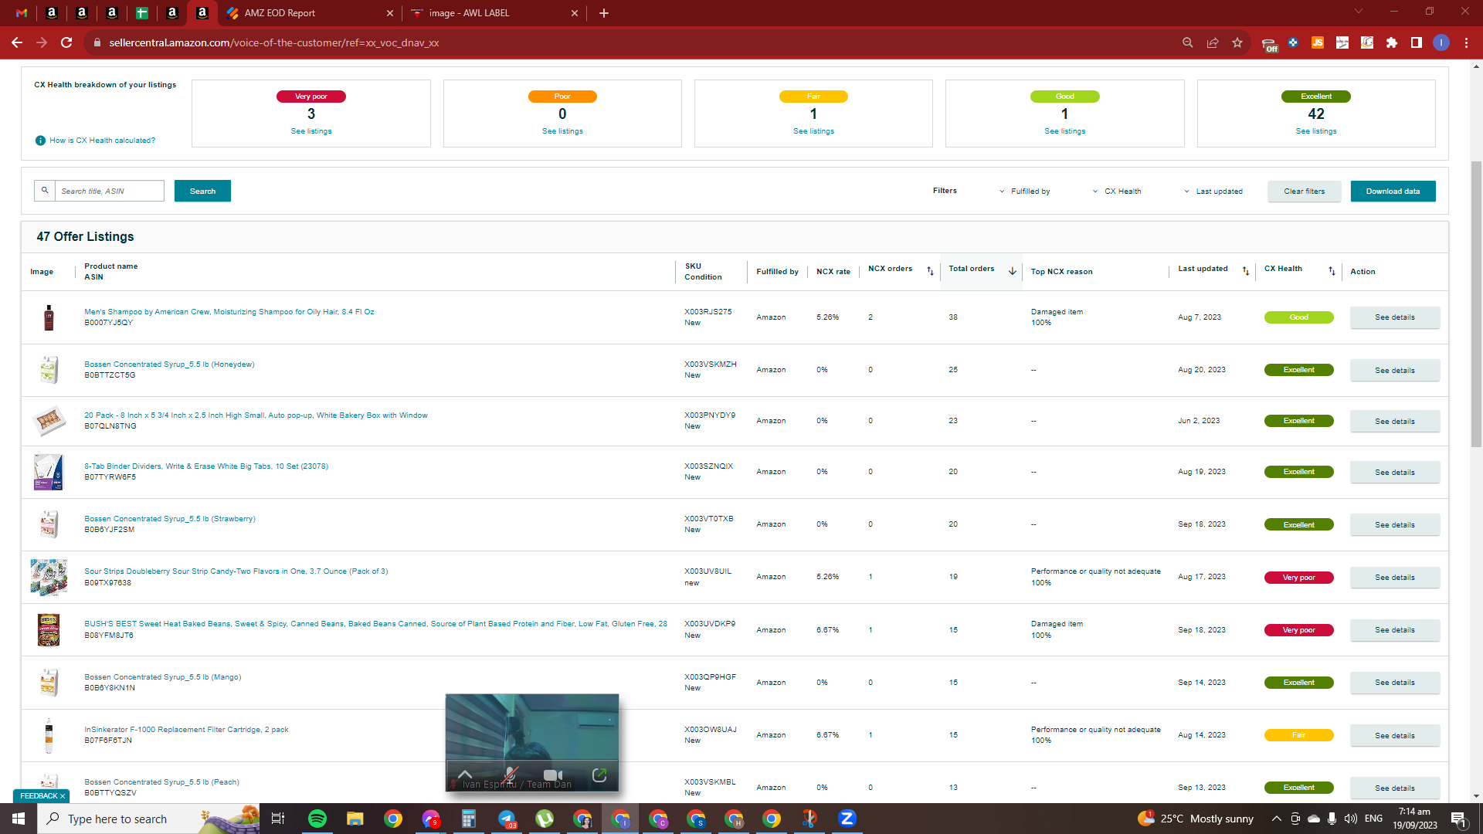
Task: Open the Chrome three-dot menu
Action: 1466,42
